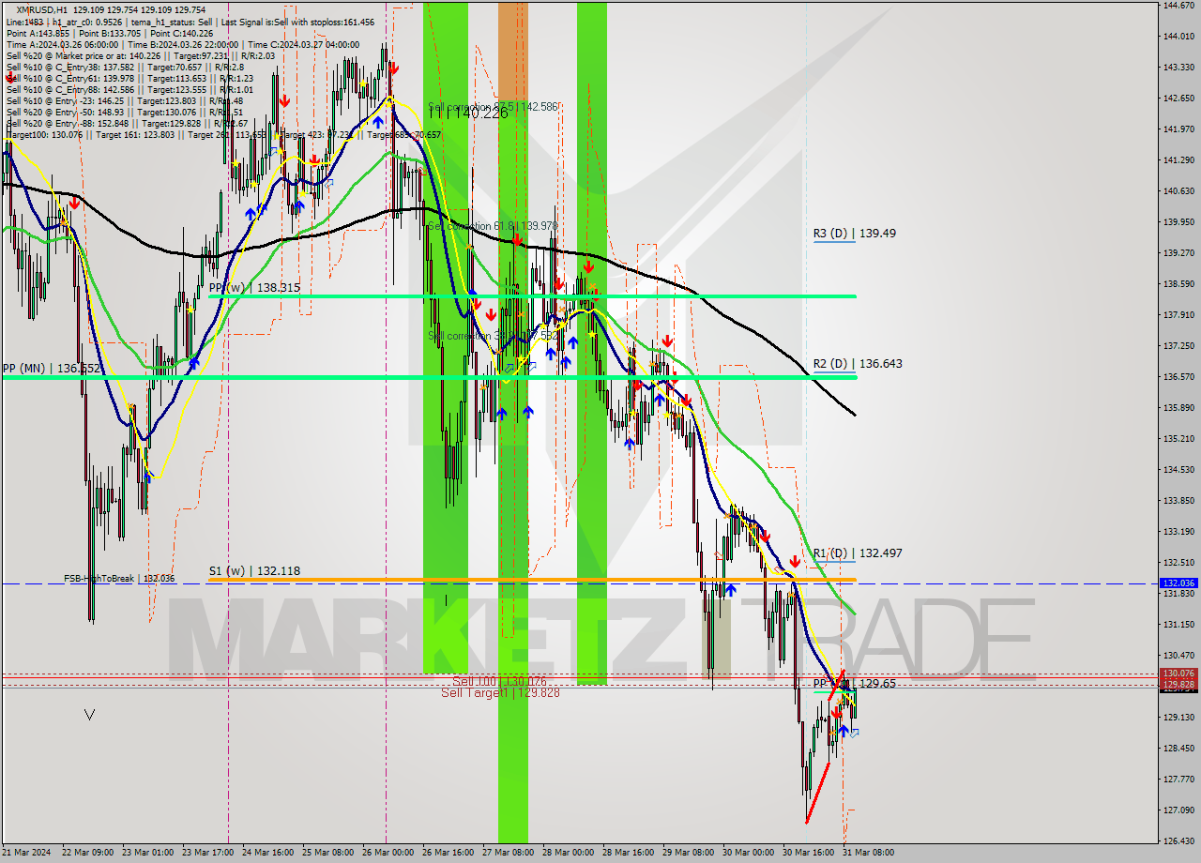
Task: Select the R2 (D) | 136.643 label
Action: coord(858,363)
